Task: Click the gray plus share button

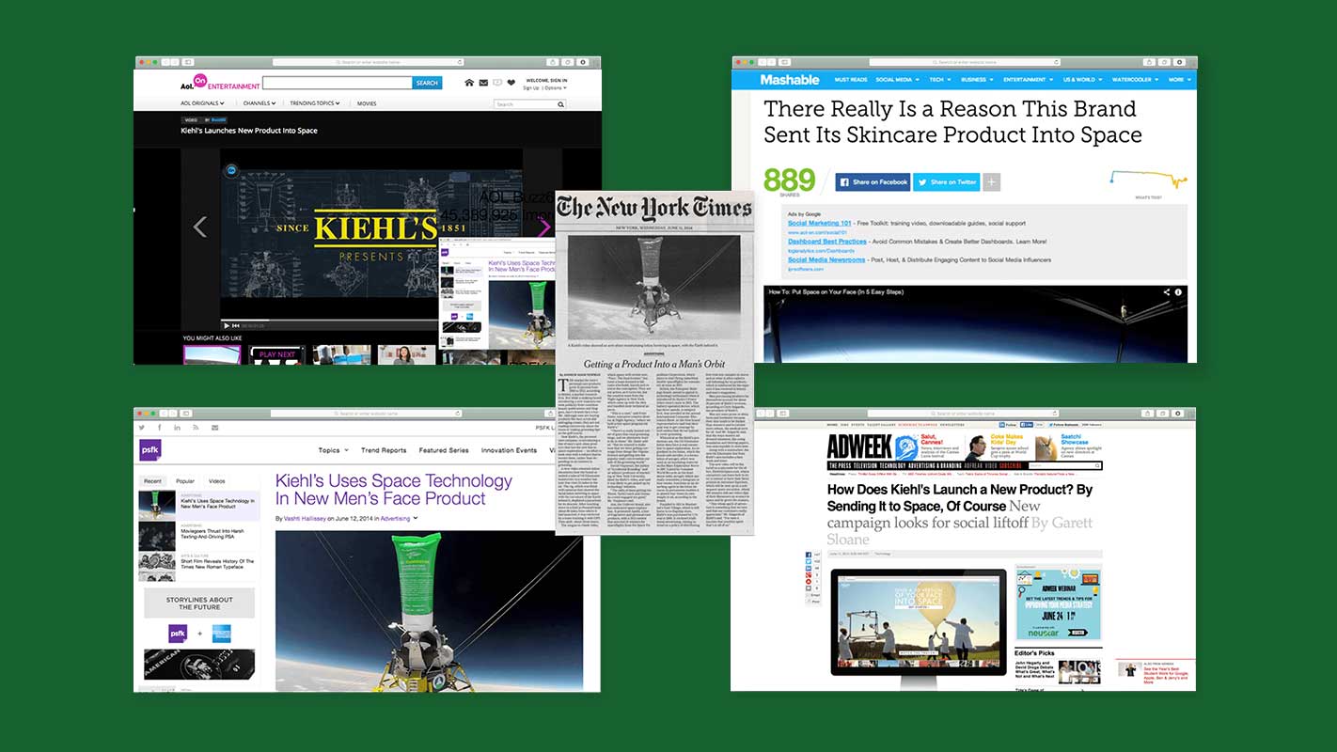Action: click(x=992, y=181)
